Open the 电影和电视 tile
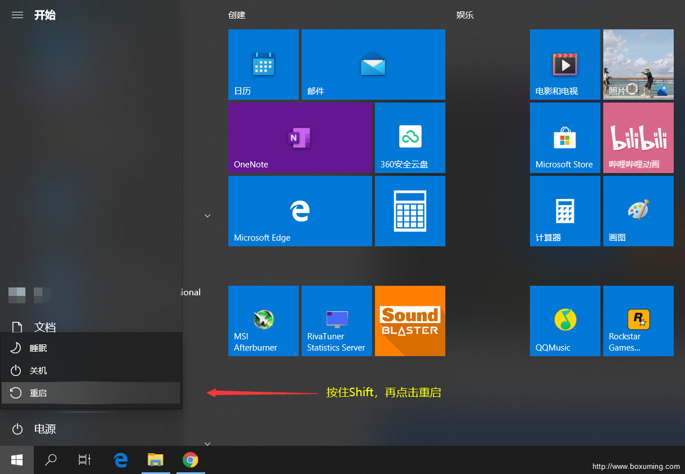Image resolution: width=685 pixels, height=474 pixels. [x=565, y=64]
